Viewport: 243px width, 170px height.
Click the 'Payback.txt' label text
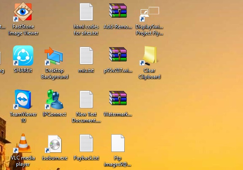coord(86,158)
